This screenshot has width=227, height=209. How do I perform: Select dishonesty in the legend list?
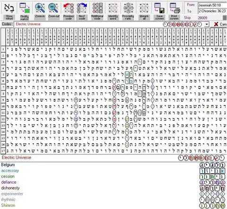click(10, 188)
